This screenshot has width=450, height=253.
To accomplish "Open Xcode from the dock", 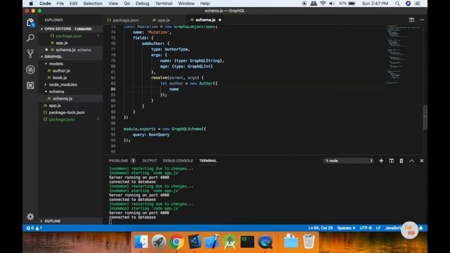I will click(x=212, y=242).
